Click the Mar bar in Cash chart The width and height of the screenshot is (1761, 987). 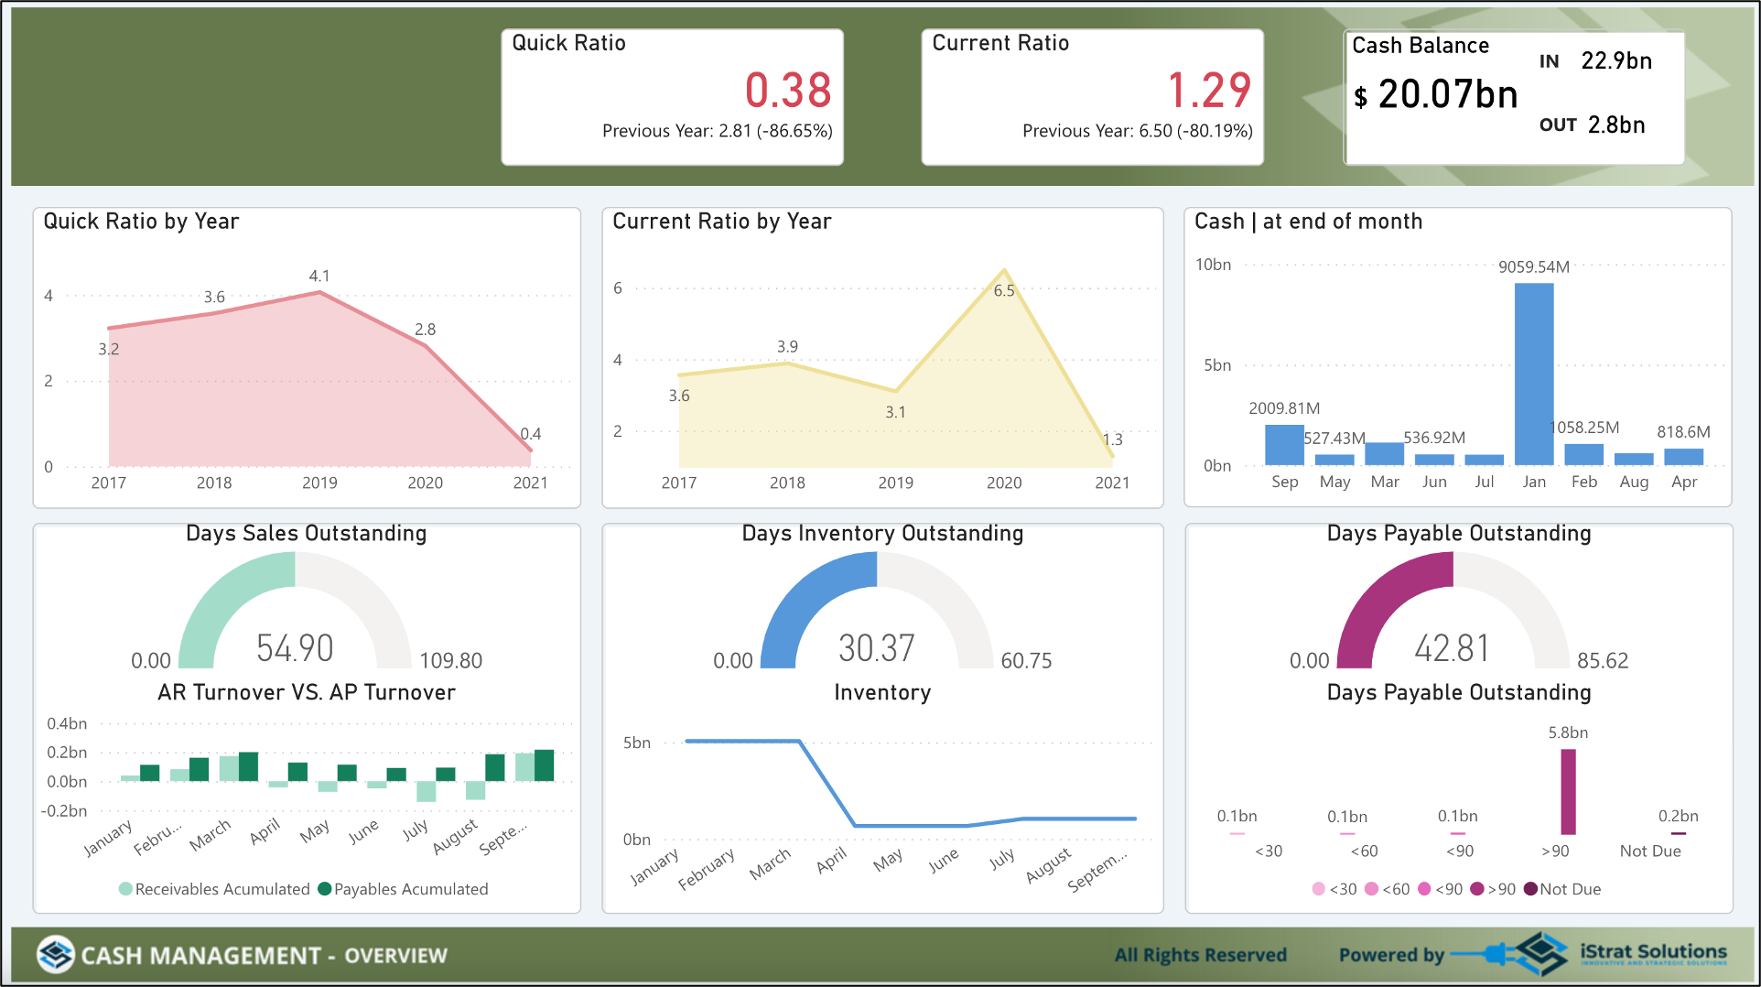coord(1384,454)
